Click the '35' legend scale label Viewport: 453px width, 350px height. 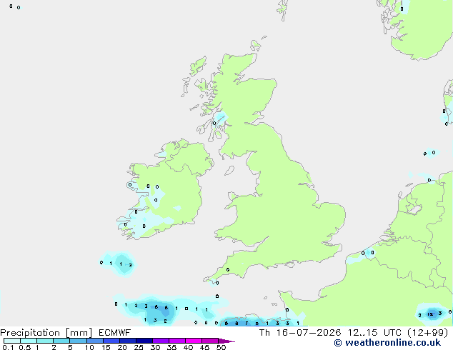tap(171, 347)
